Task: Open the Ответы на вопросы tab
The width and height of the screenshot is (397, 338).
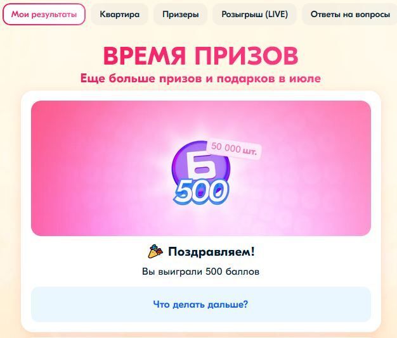Action: click(350, 14)
